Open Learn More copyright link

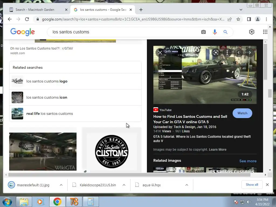[x=218, y=149]
